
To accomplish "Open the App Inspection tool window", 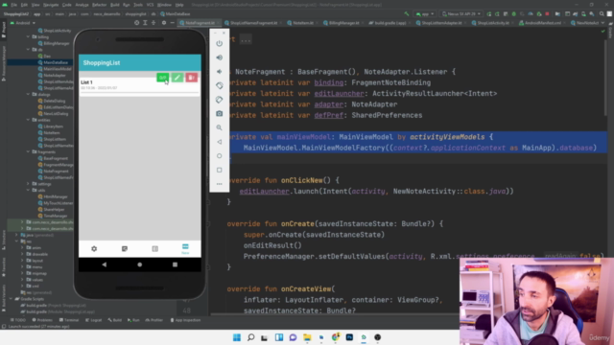I will tap(185, 320).
